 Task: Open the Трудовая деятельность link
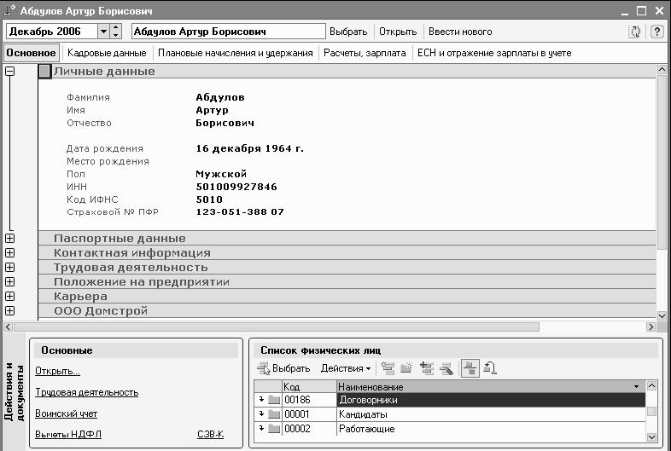(87, 392)
